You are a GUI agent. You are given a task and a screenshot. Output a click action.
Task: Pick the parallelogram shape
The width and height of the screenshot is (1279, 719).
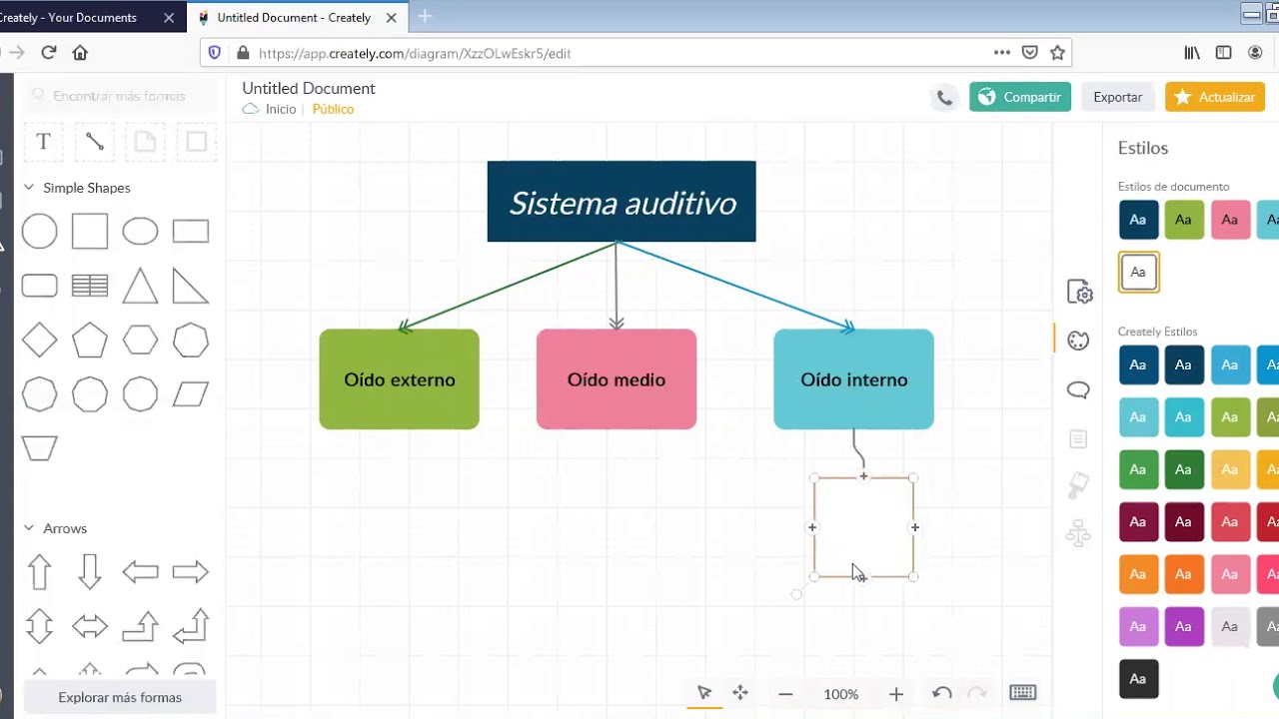click(x=190, y=394)
